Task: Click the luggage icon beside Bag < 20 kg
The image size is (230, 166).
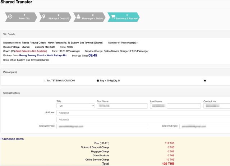Action: pos(98,81)
